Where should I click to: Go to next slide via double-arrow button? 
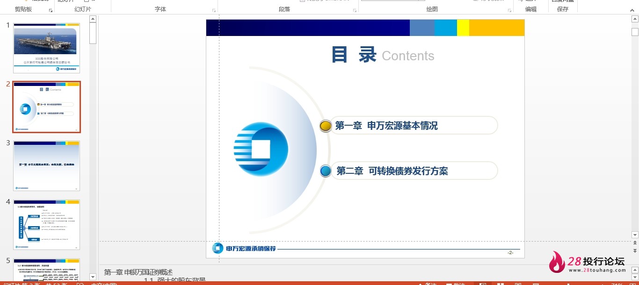(x=635, y=251)
